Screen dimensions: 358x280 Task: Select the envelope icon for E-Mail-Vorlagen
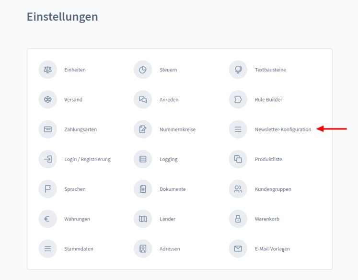(x=238, y=249)
